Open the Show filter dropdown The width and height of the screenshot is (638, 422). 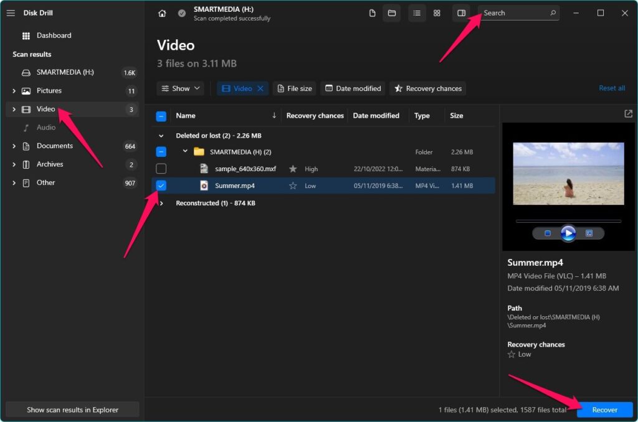click(180, 88)
